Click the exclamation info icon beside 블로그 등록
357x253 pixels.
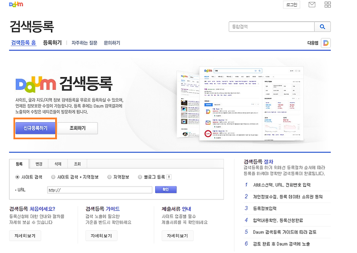169,177
